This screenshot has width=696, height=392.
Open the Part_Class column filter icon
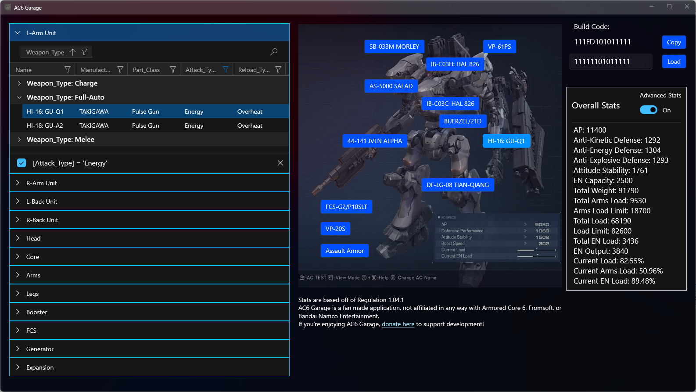pyautogui.click(x=173, y=70)
